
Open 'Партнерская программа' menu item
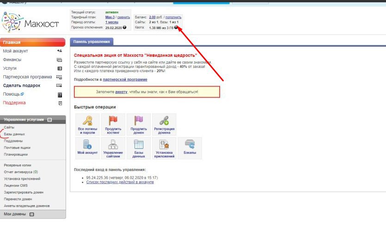point(27,77)
